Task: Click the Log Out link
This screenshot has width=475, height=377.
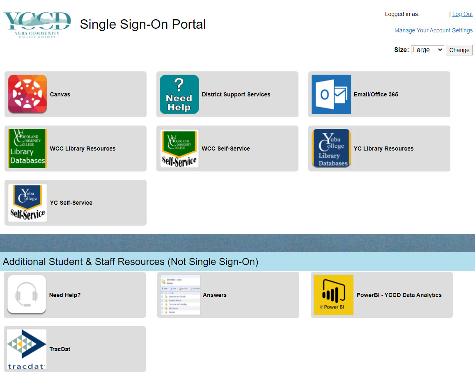Action: click(462, 14)
